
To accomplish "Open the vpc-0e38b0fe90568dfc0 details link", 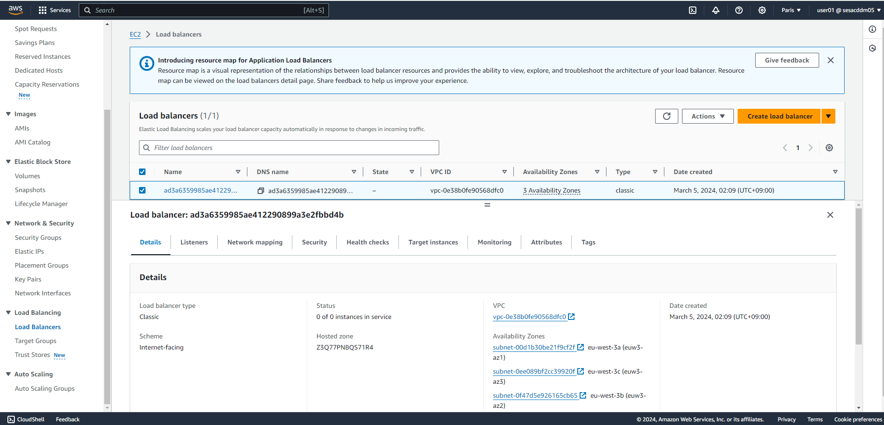I will pos(530,317).
